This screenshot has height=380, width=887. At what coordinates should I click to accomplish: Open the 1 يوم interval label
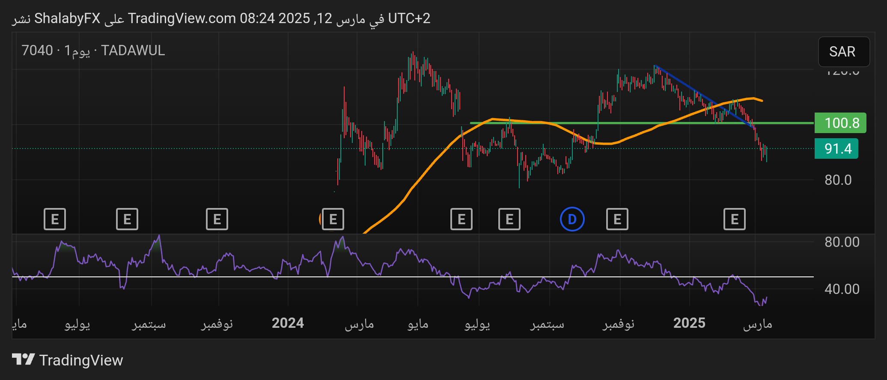pos(77,50)
